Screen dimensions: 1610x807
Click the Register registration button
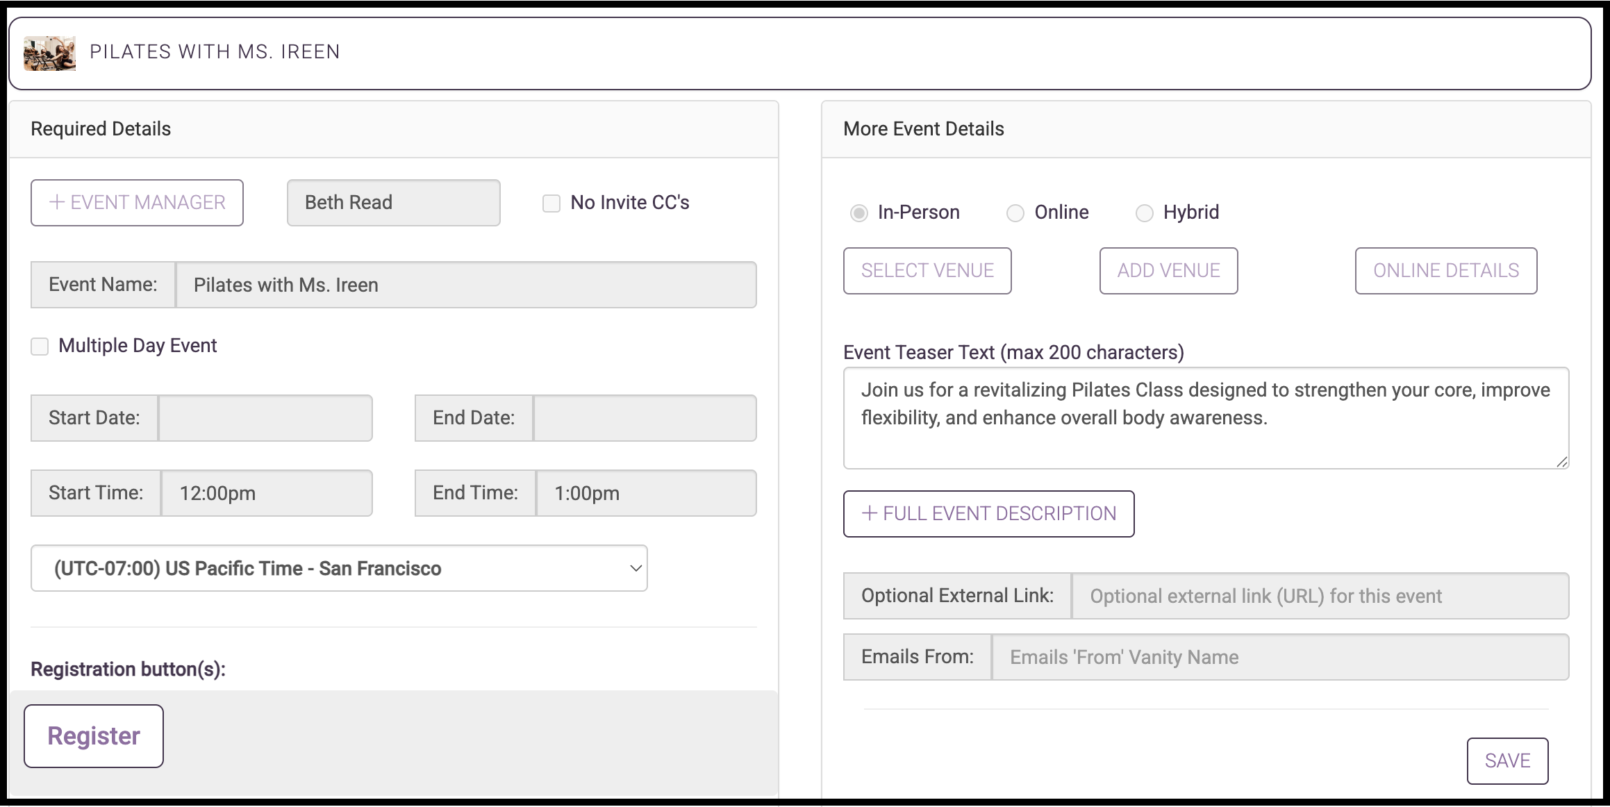point(94,736)
